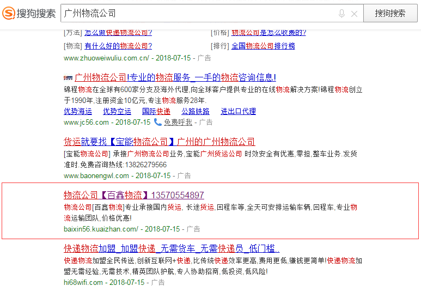Open the 全国物流公司排行榜 link
This screenshot has width=421, height=292.
[x=263, y=46]
